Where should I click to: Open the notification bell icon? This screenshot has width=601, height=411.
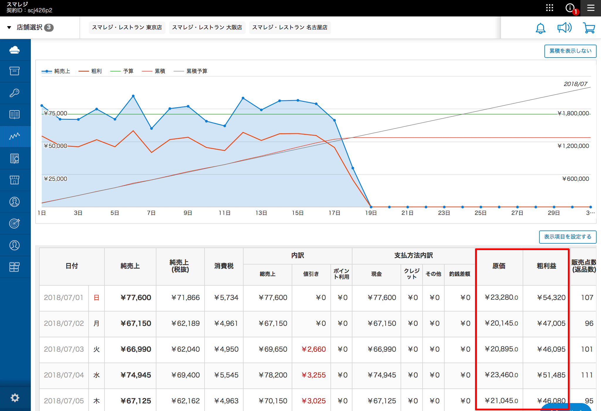pyautogui.click(x=541, y=28)
